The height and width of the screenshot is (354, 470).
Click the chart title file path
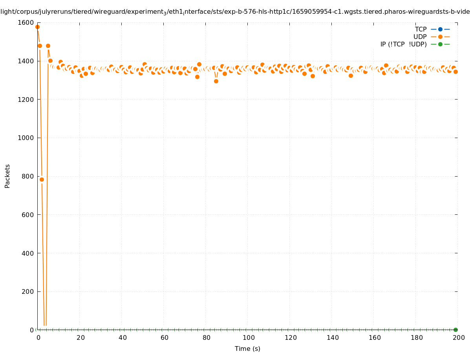[235, 12]
